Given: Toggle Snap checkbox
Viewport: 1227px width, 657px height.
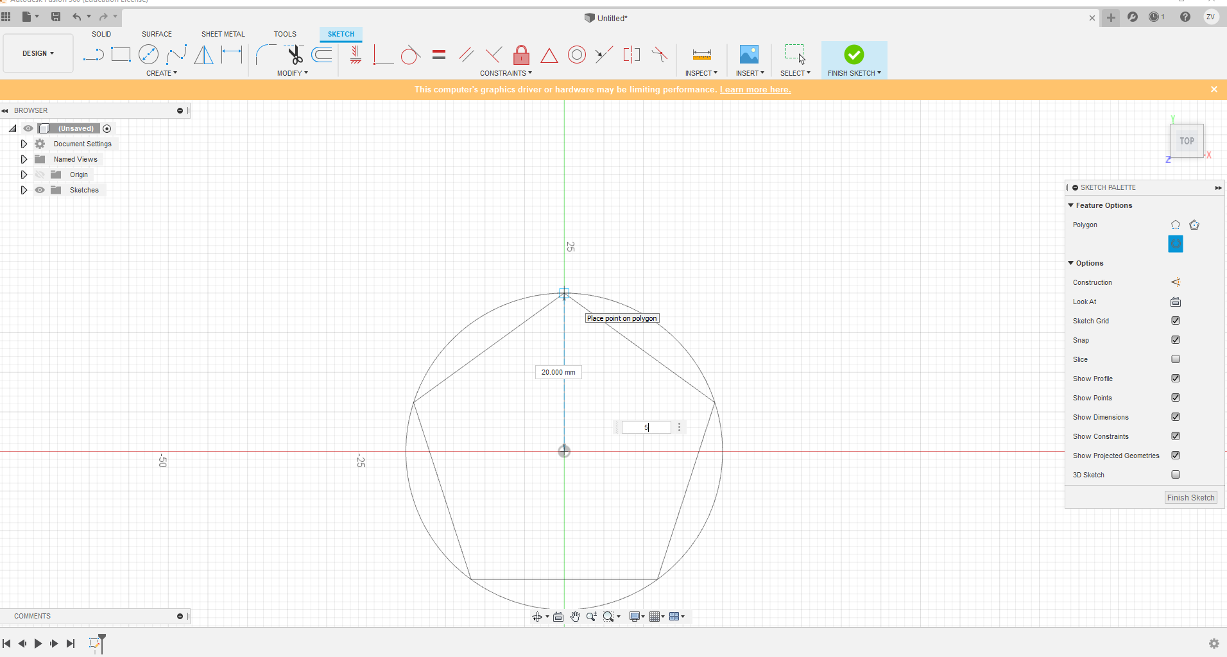Looking at the screenshot, I should coord(1176,340).
